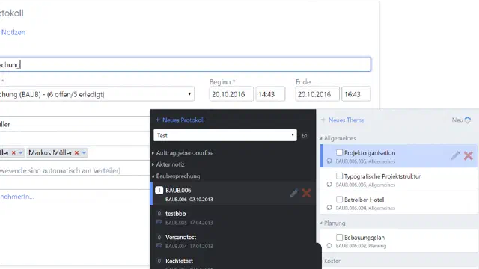
Task: Create a Neues Protokoll
Action: coord(183,120)
